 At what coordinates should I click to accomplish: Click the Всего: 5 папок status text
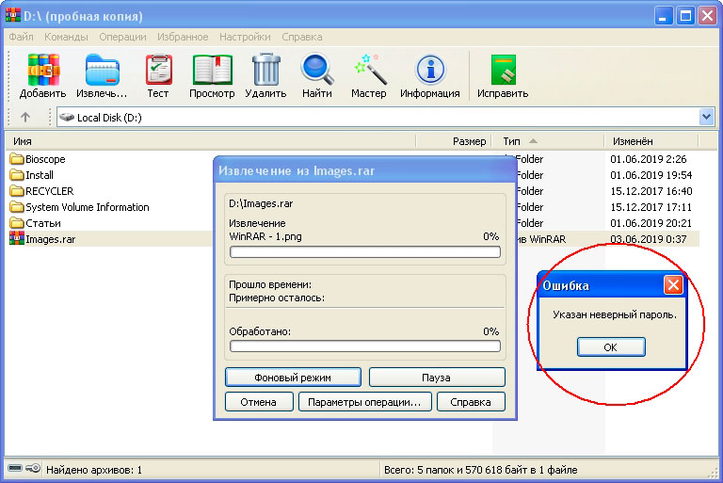480,470
